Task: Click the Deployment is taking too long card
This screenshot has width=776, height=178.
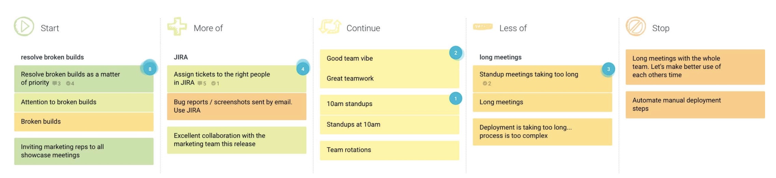Action: click(542, 132)
